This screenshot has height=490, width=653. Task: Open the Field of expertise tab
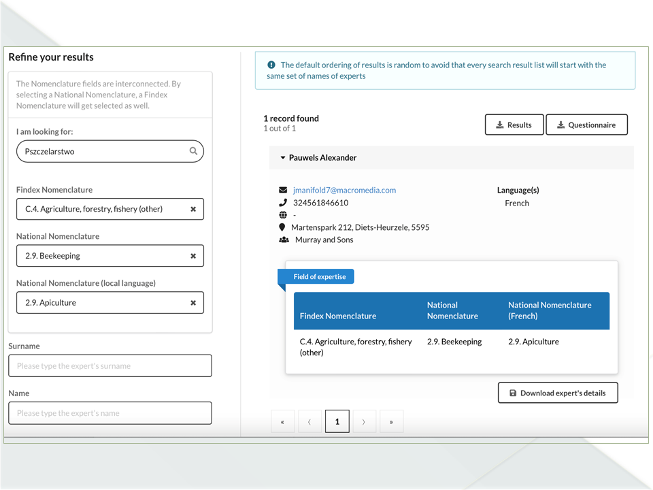[319, 277]
